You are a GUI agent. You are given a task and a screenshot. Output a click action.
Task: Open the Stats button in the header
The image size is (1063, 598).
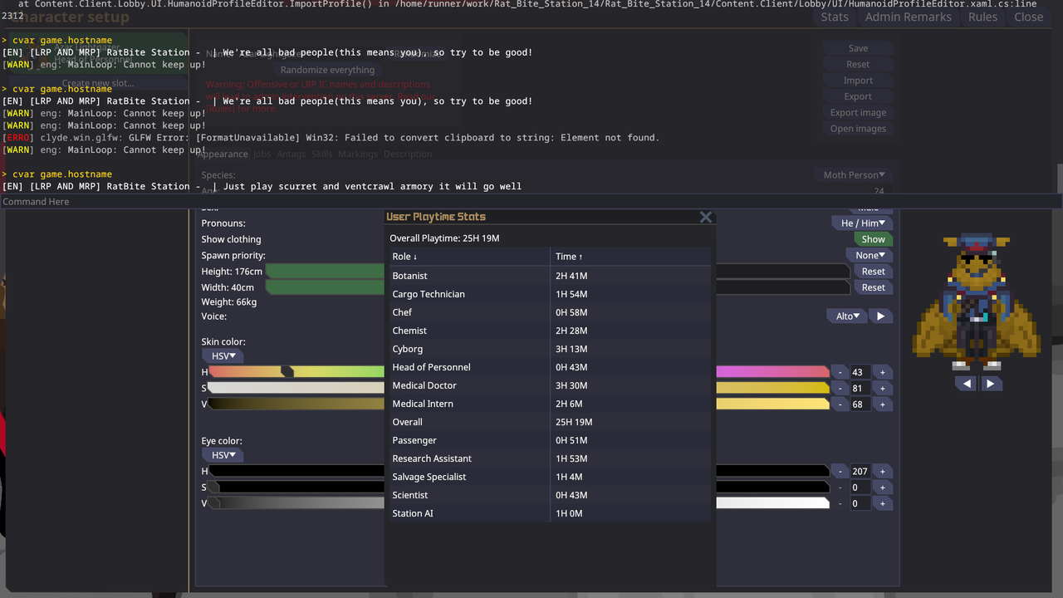(835, 17)
